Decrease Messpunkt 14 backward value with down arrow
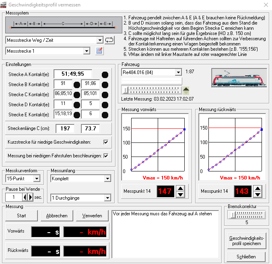Screen dimensions: 272x264 point(258,194)
